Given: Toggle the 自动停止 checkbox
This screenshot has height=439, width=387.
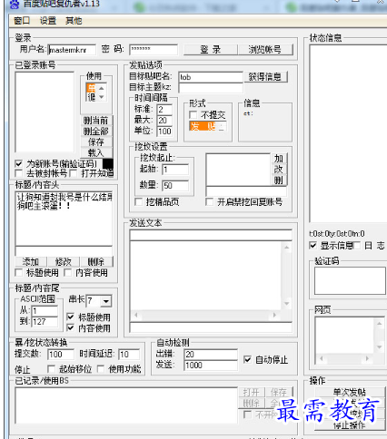Looking at the screenshot, I should [247, 360].
